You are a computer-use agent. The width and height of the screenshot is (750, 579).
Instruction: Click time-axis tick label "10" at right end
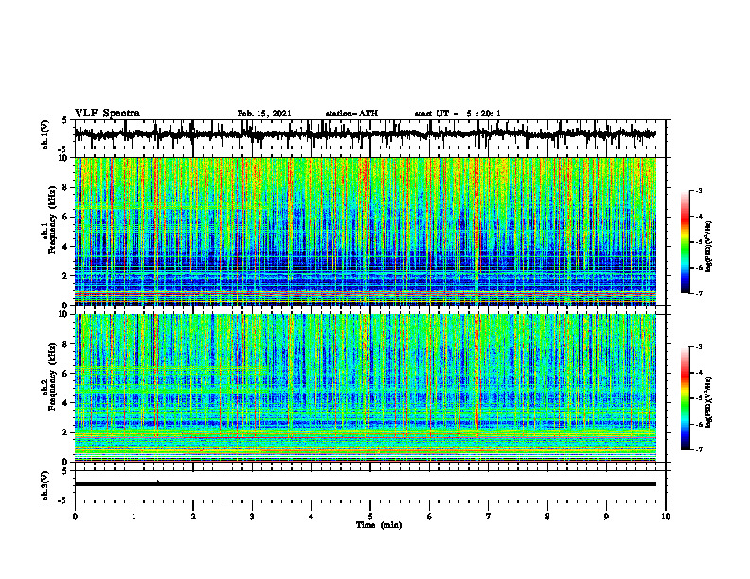point(666,517)
